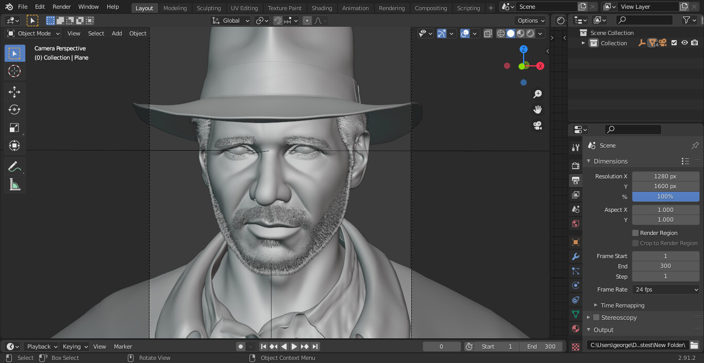Switch to solid viewport shading
The image size is (704, 363).
511,33
